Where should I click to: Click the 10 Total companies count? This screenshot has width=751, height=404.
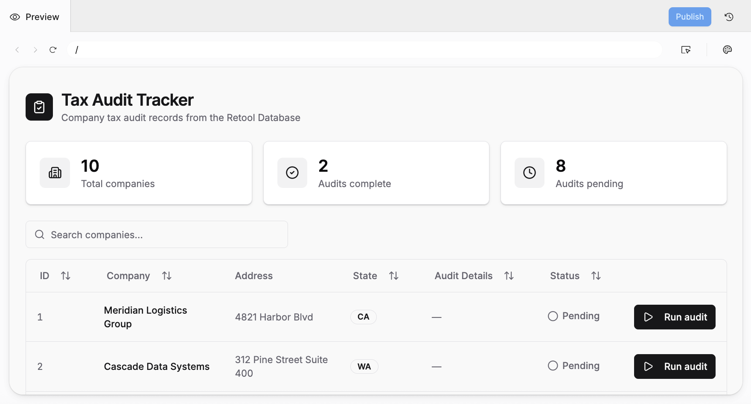click(90, 166)
